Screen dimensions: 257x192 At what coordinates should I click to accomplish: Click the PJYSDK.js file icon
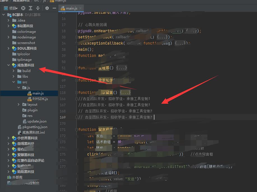click(29, 99)
